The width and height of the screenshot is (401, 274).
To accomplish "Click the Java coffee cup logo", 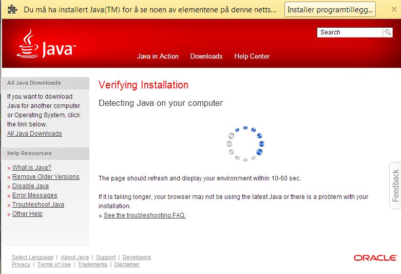I will pyautogui.click(x=46, y=44).
